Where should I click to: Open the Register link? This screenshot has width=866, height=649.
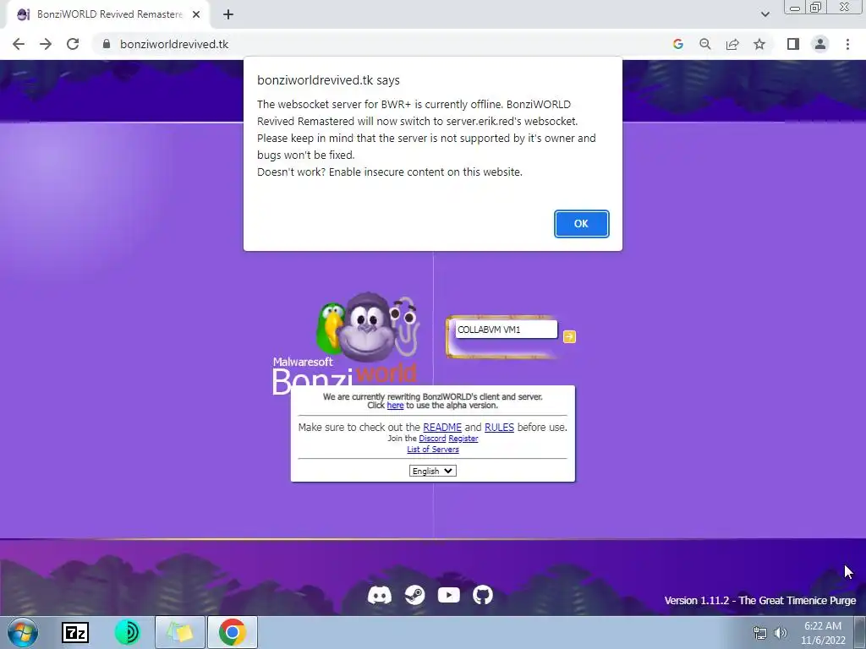463,439
